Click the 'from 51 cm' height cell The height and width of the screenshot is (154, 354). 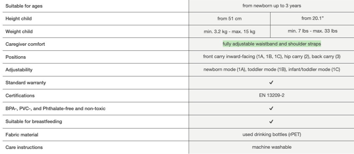pos(230,19)
